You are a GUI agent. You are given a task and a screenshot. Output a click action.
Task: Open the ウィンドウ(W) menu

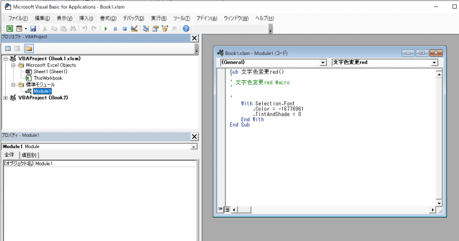point(236,18)
